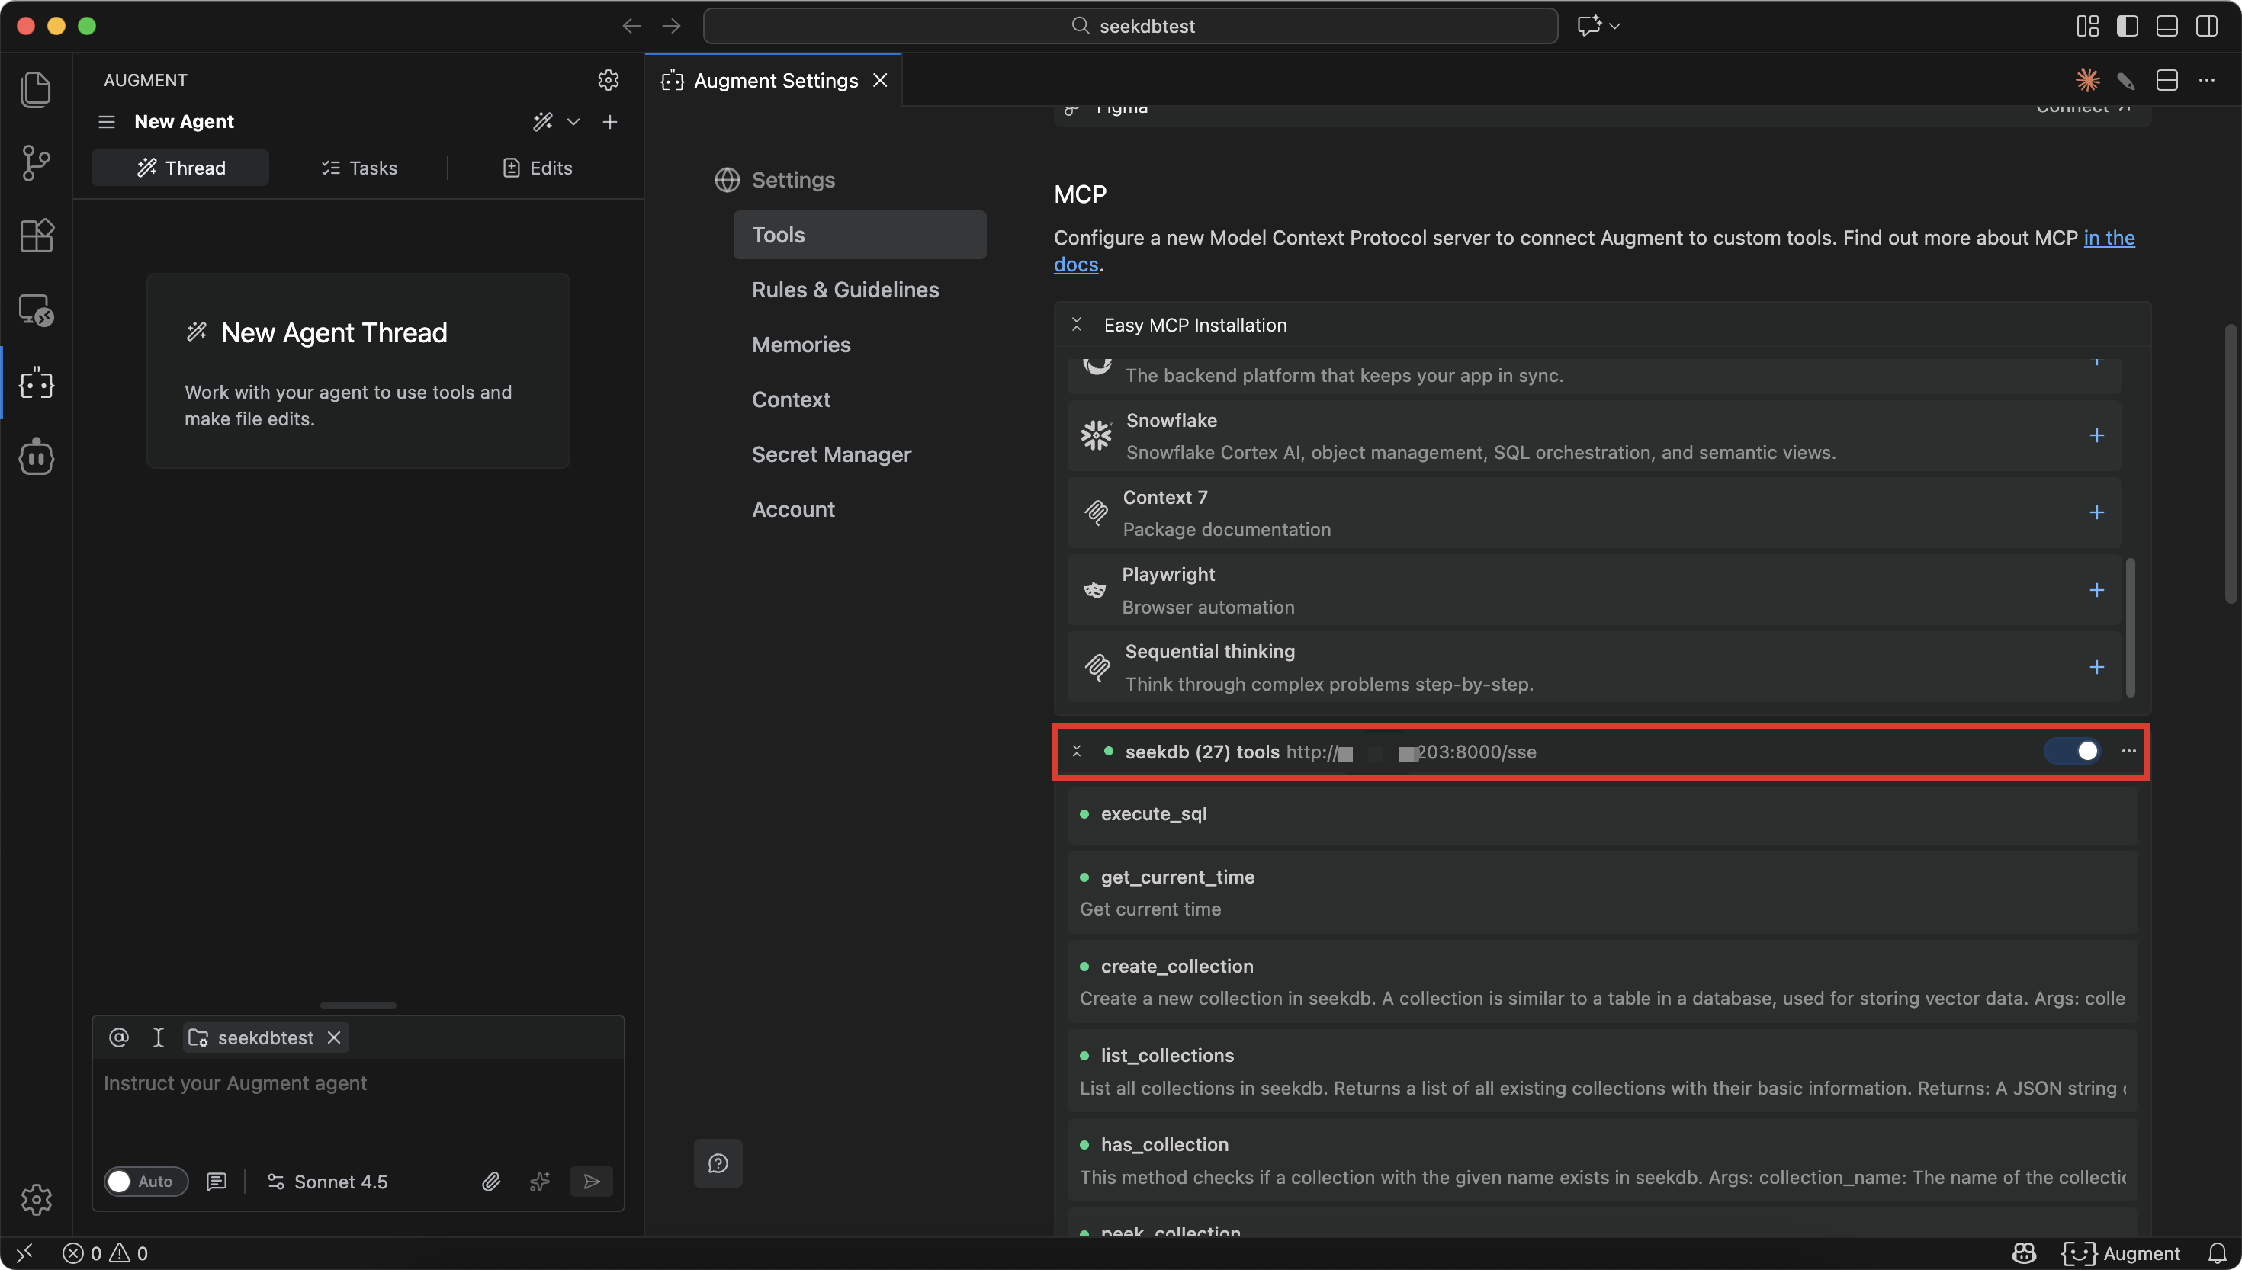Select Rules & Guidelines in settings menu

click(844, 290)
